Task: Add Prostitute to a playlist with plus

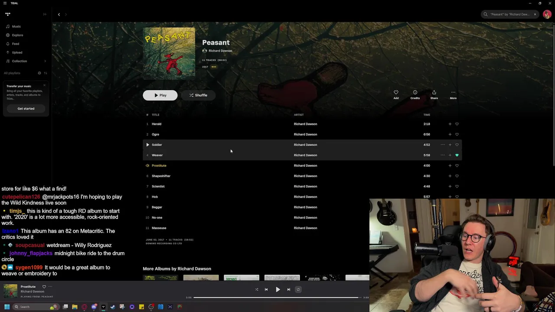Action: [450, 166]
